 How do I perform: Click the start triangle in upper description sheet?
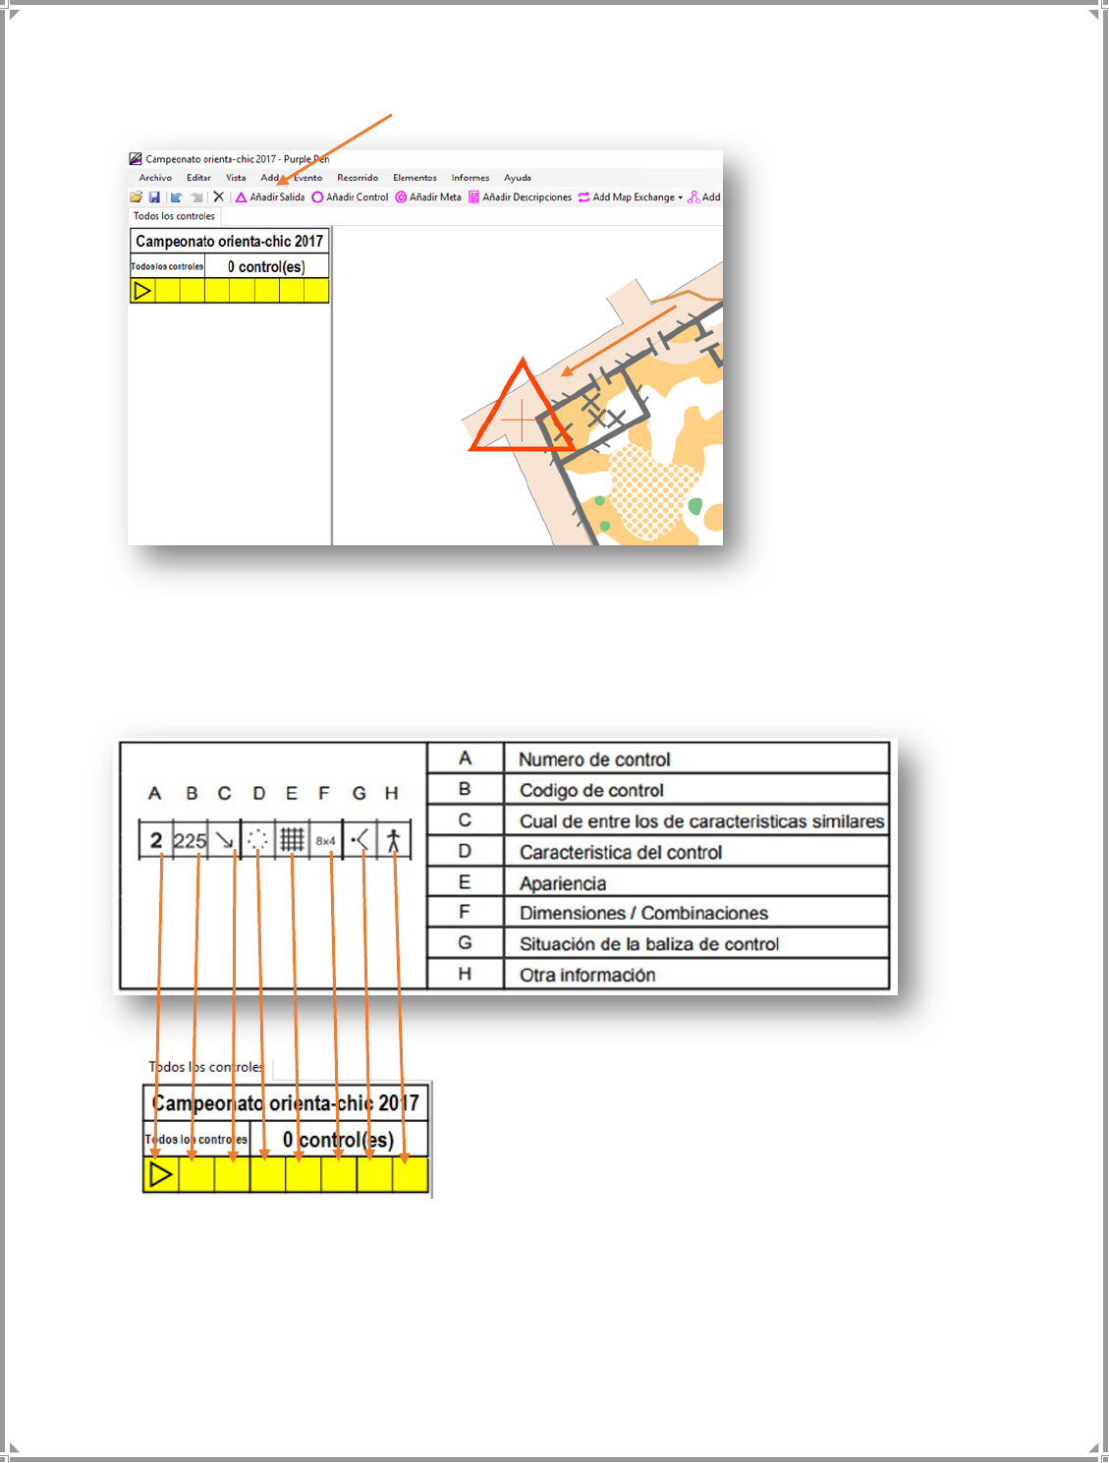pyautogui.click(x=142, y=291)
